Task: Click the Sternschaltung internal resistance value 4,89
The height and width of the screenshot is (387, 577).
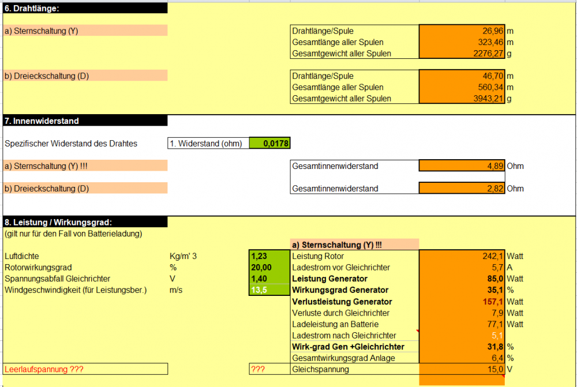Action: pyautogui.click(x=462, y=166)
